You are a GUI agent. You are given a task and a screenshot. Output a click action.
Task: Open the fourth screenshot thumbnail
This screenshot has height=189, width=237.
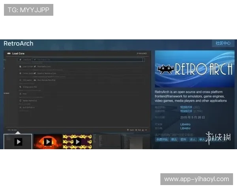point(107,142)
